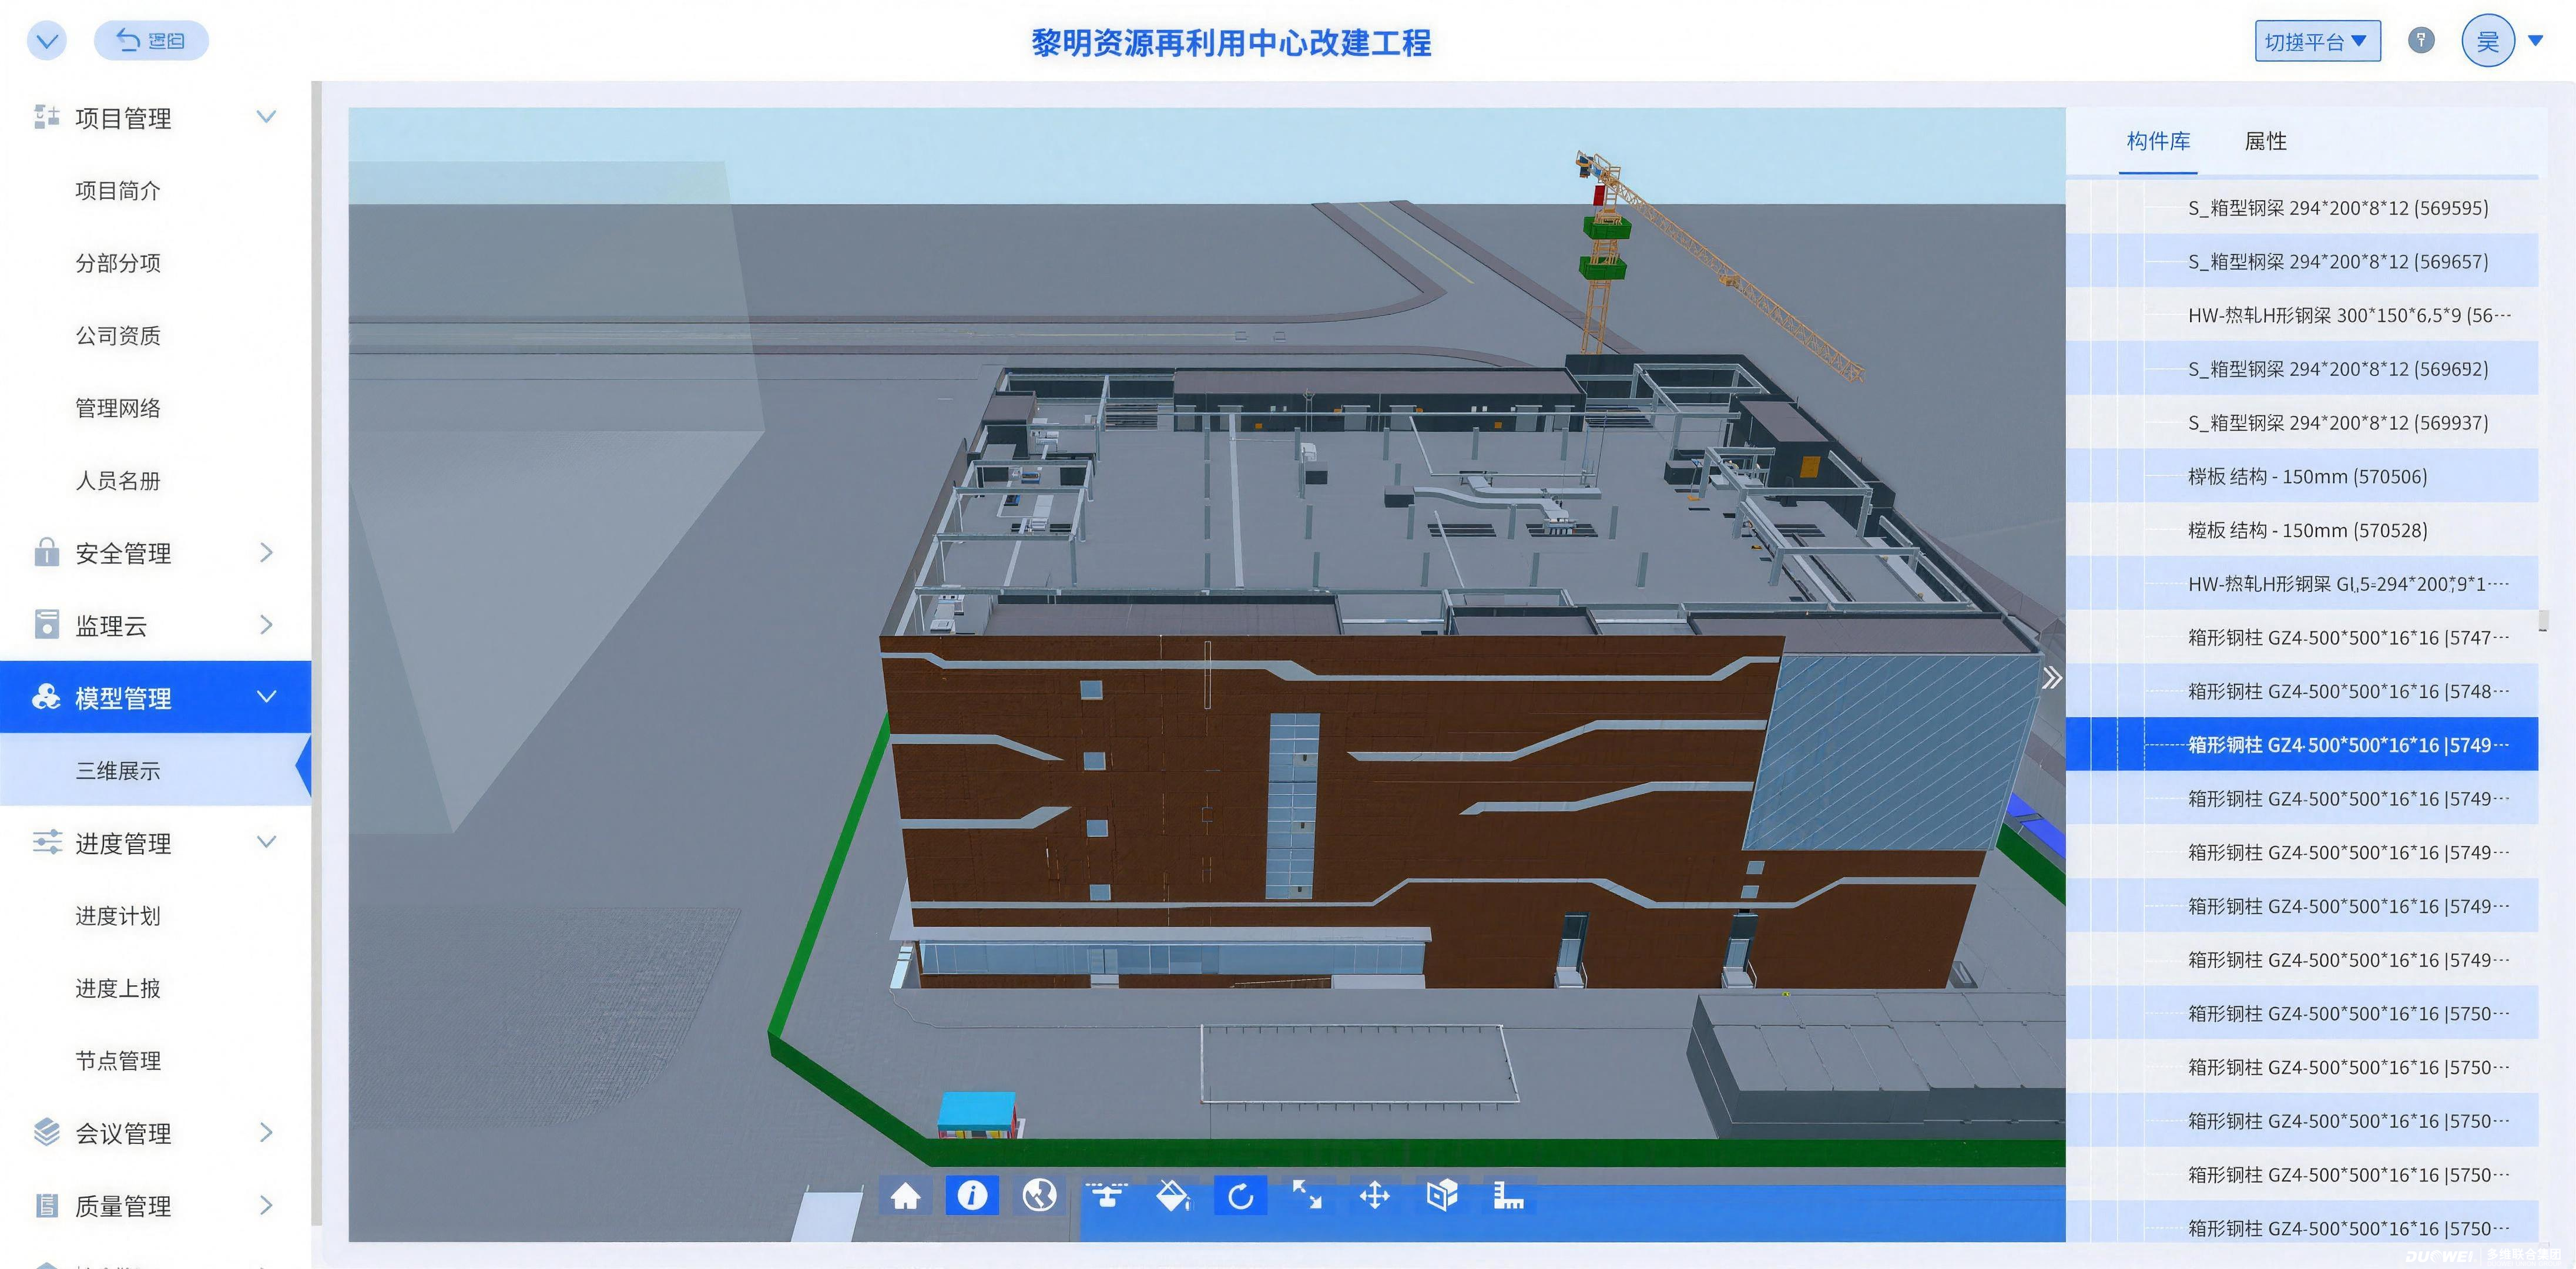Collapse the 项目管理 menu section

155,118
